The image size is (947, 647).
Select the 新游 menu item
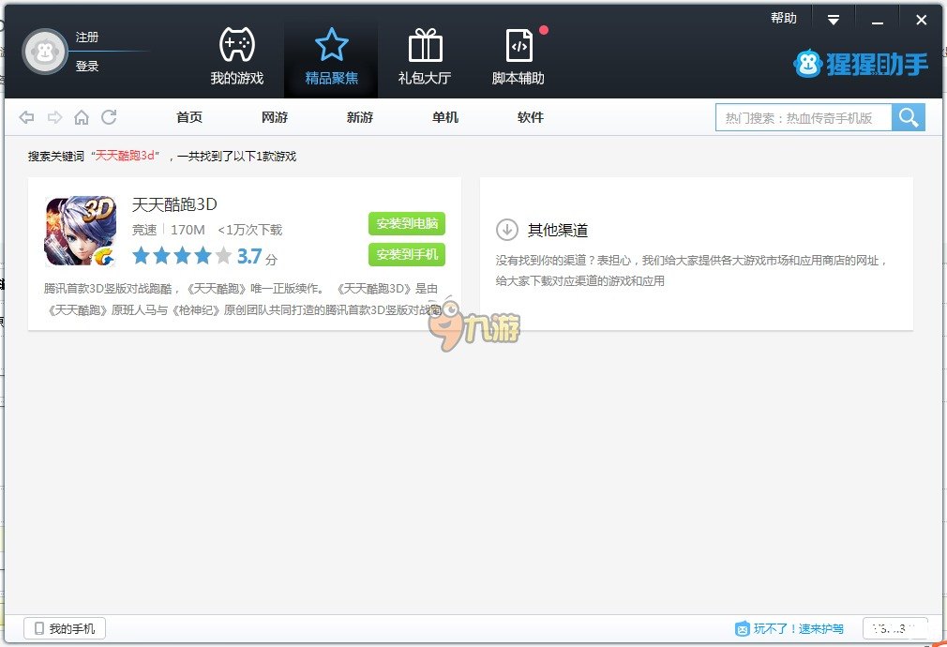[360, 117]
